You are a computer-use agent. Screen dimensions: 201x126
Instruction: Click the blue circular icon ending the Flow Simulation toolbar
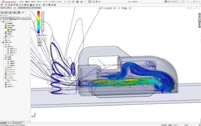coord(55,5)
